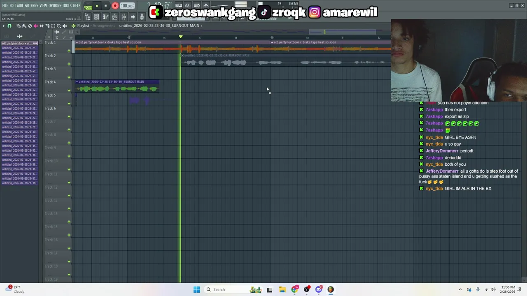
Task: Select the Draw pencil tool
Action: tap(19, 26)
